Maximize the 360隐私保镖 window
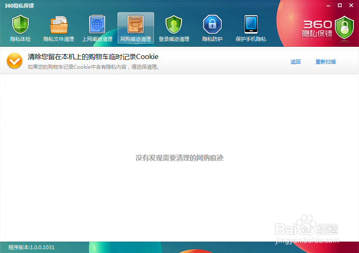This screenshot has width=359, height=253. tap(340, 5)
